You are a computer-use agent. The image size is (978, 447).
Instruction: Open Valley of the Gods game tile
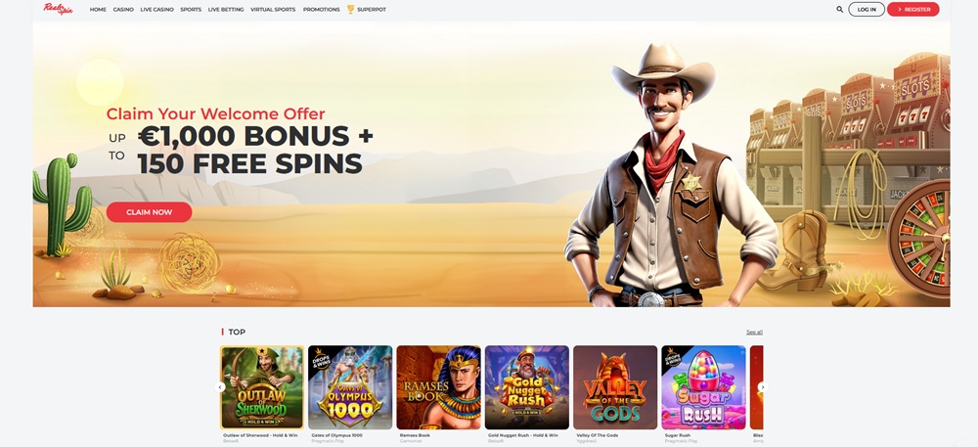615,387
